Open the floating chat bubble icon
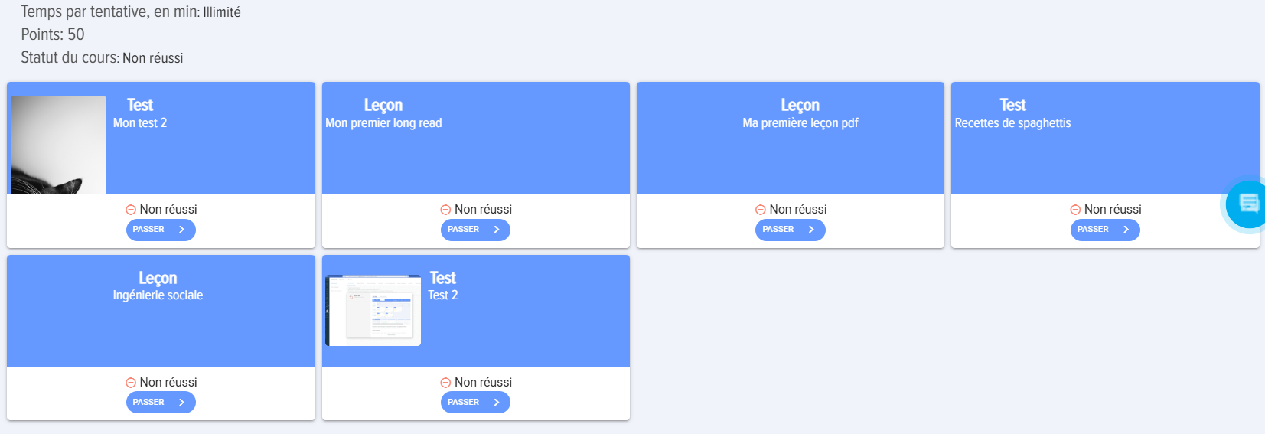This screenshot has height=434, width=1265. pyautogui.click(x=1247, y=204)
